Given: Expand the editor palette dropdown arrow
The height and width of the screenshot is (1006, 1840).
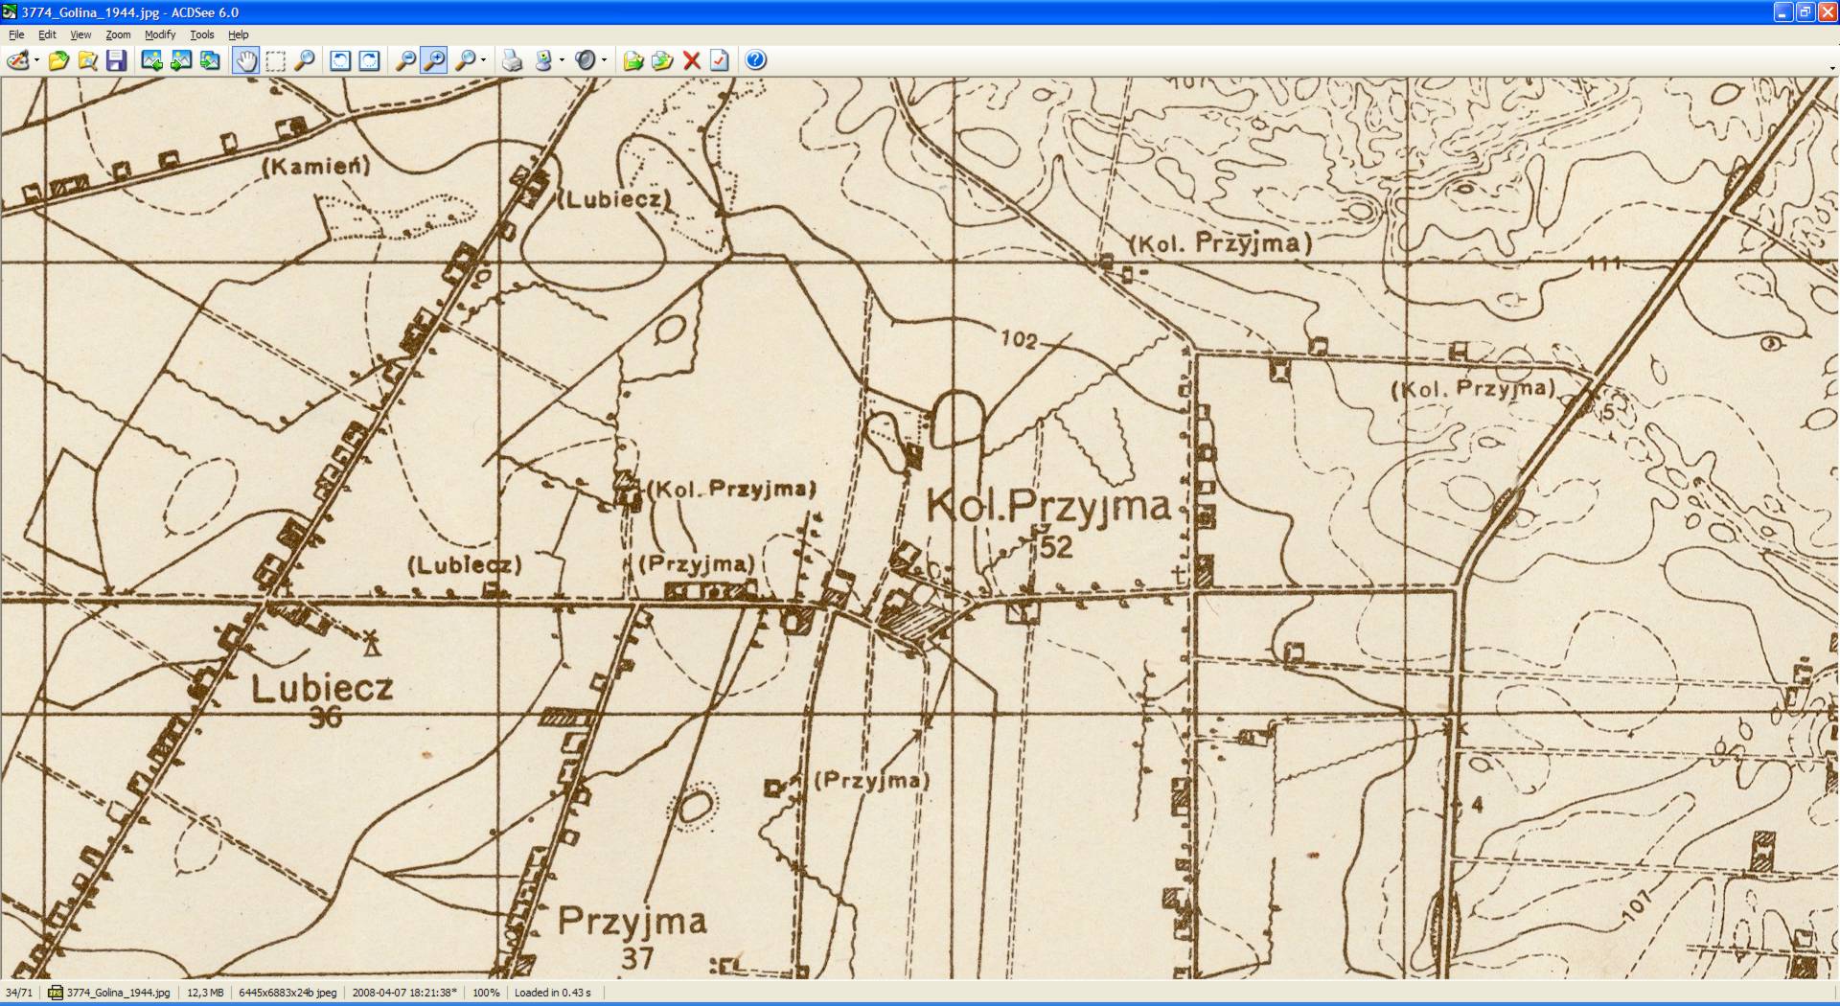Looking at the screenshot, I should pos(36,61).
